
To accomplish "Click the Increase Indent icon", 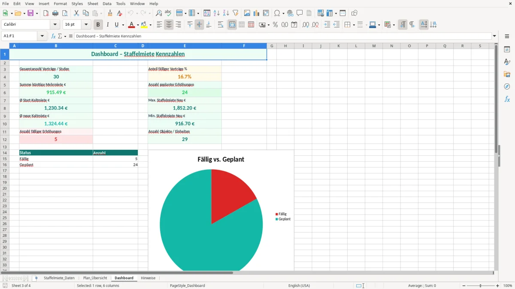I will tap(327, 25).
